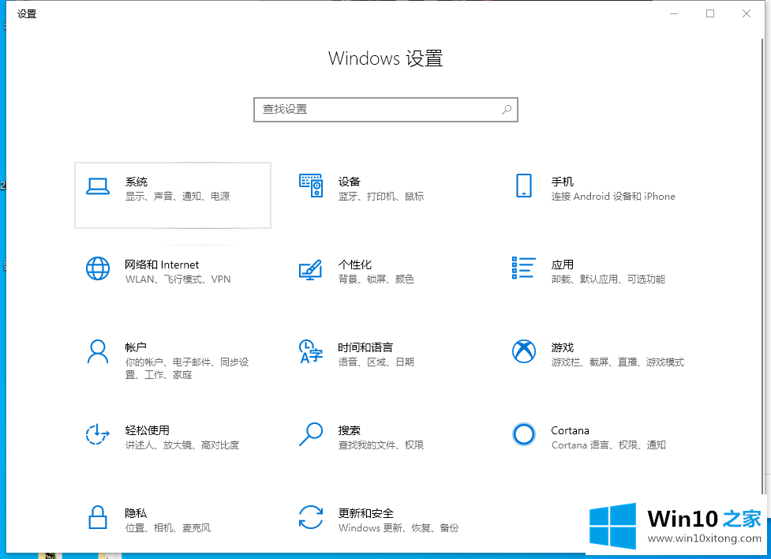Open the 帐户 settings title
771x559 pixels.
point(136,347)
